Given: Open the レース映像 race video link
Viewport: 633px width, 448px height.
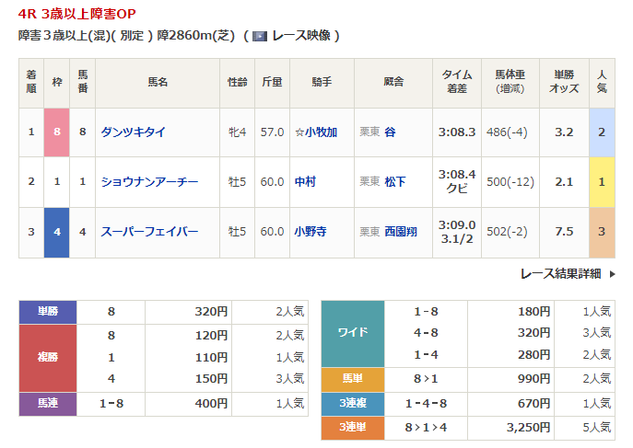Looking at the screenshot, I should (x=300, y=36).
